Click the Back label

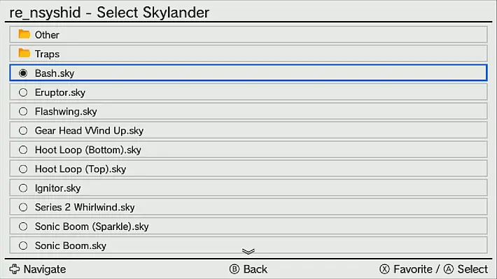pos(255,269)
